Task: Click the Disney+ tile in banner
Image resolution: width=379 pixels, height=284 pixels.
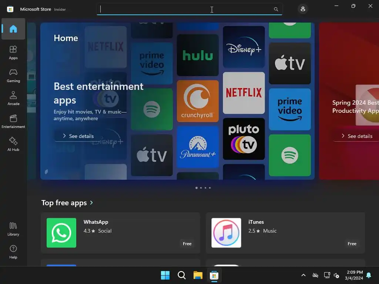Action: coord(244,47)
